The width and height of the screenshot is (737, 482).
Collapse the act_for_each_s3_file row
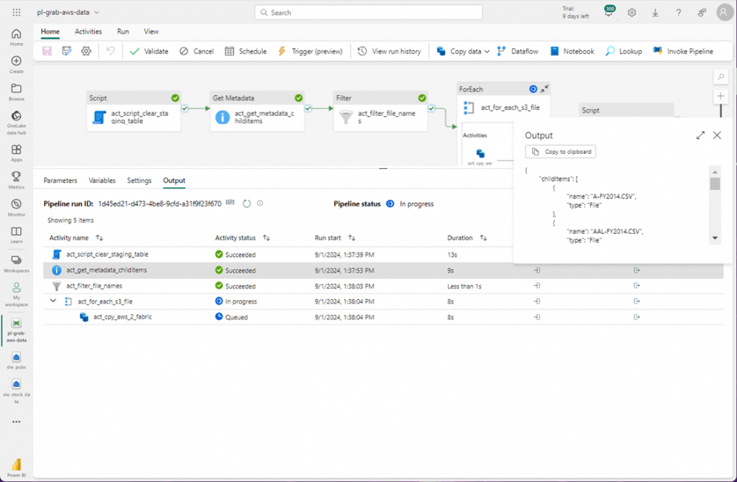click(x=53, y=301)
